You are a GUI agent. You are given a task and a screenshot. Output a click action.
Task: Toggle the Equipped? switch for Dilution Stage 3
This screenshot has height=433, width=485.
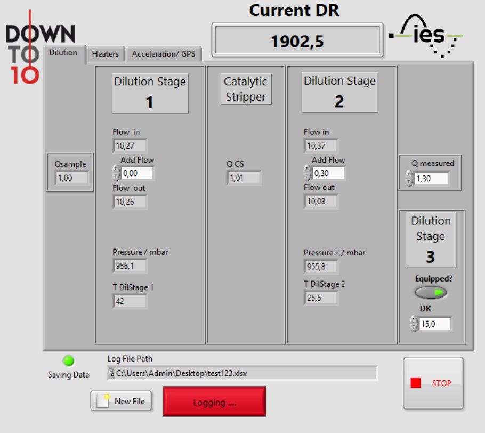tap(431, 292)
